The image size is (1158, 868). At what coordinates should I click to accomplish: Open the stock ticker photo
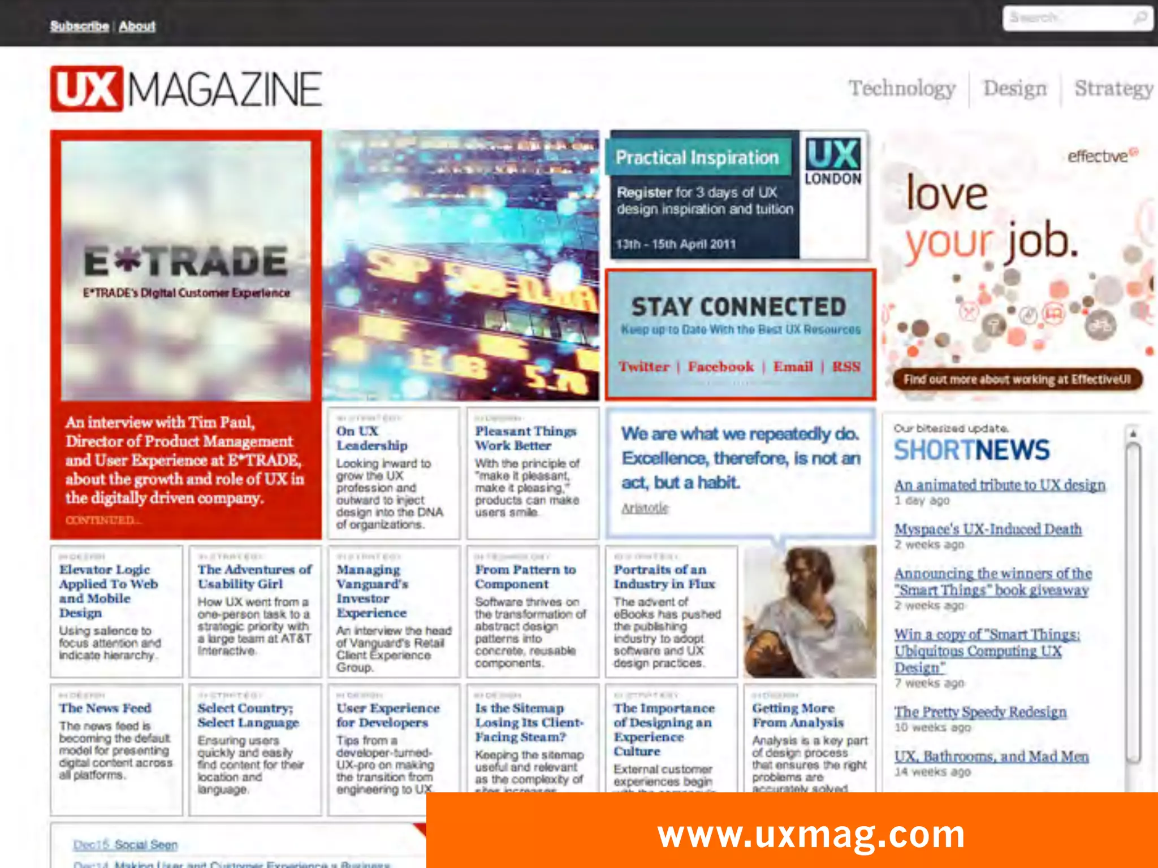point(461,265)
